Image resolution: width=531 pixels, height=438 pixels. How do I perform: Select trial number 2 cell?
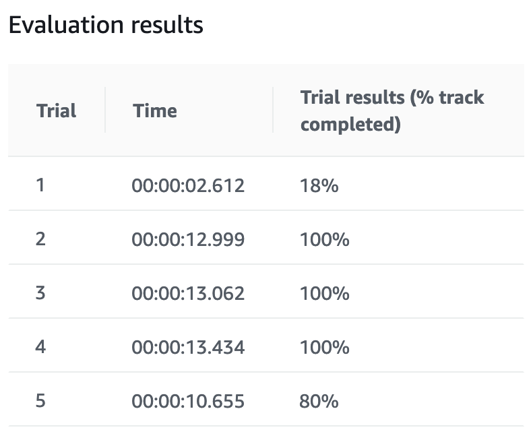40,239
